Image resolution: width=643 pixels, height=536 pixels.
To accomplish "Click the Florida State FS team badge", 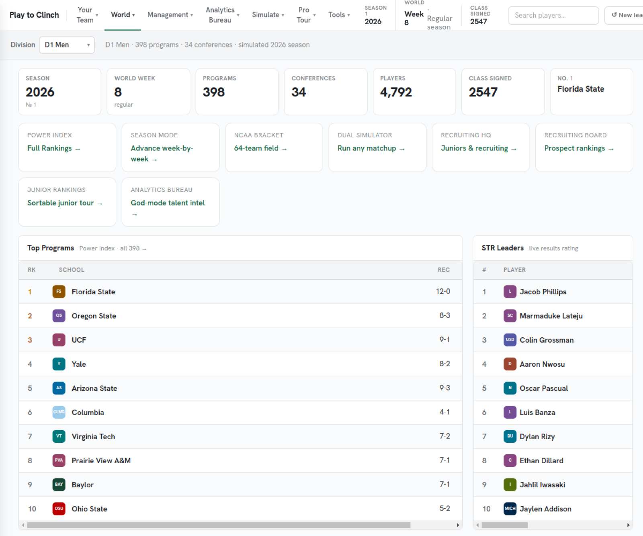I will point(59,292).
